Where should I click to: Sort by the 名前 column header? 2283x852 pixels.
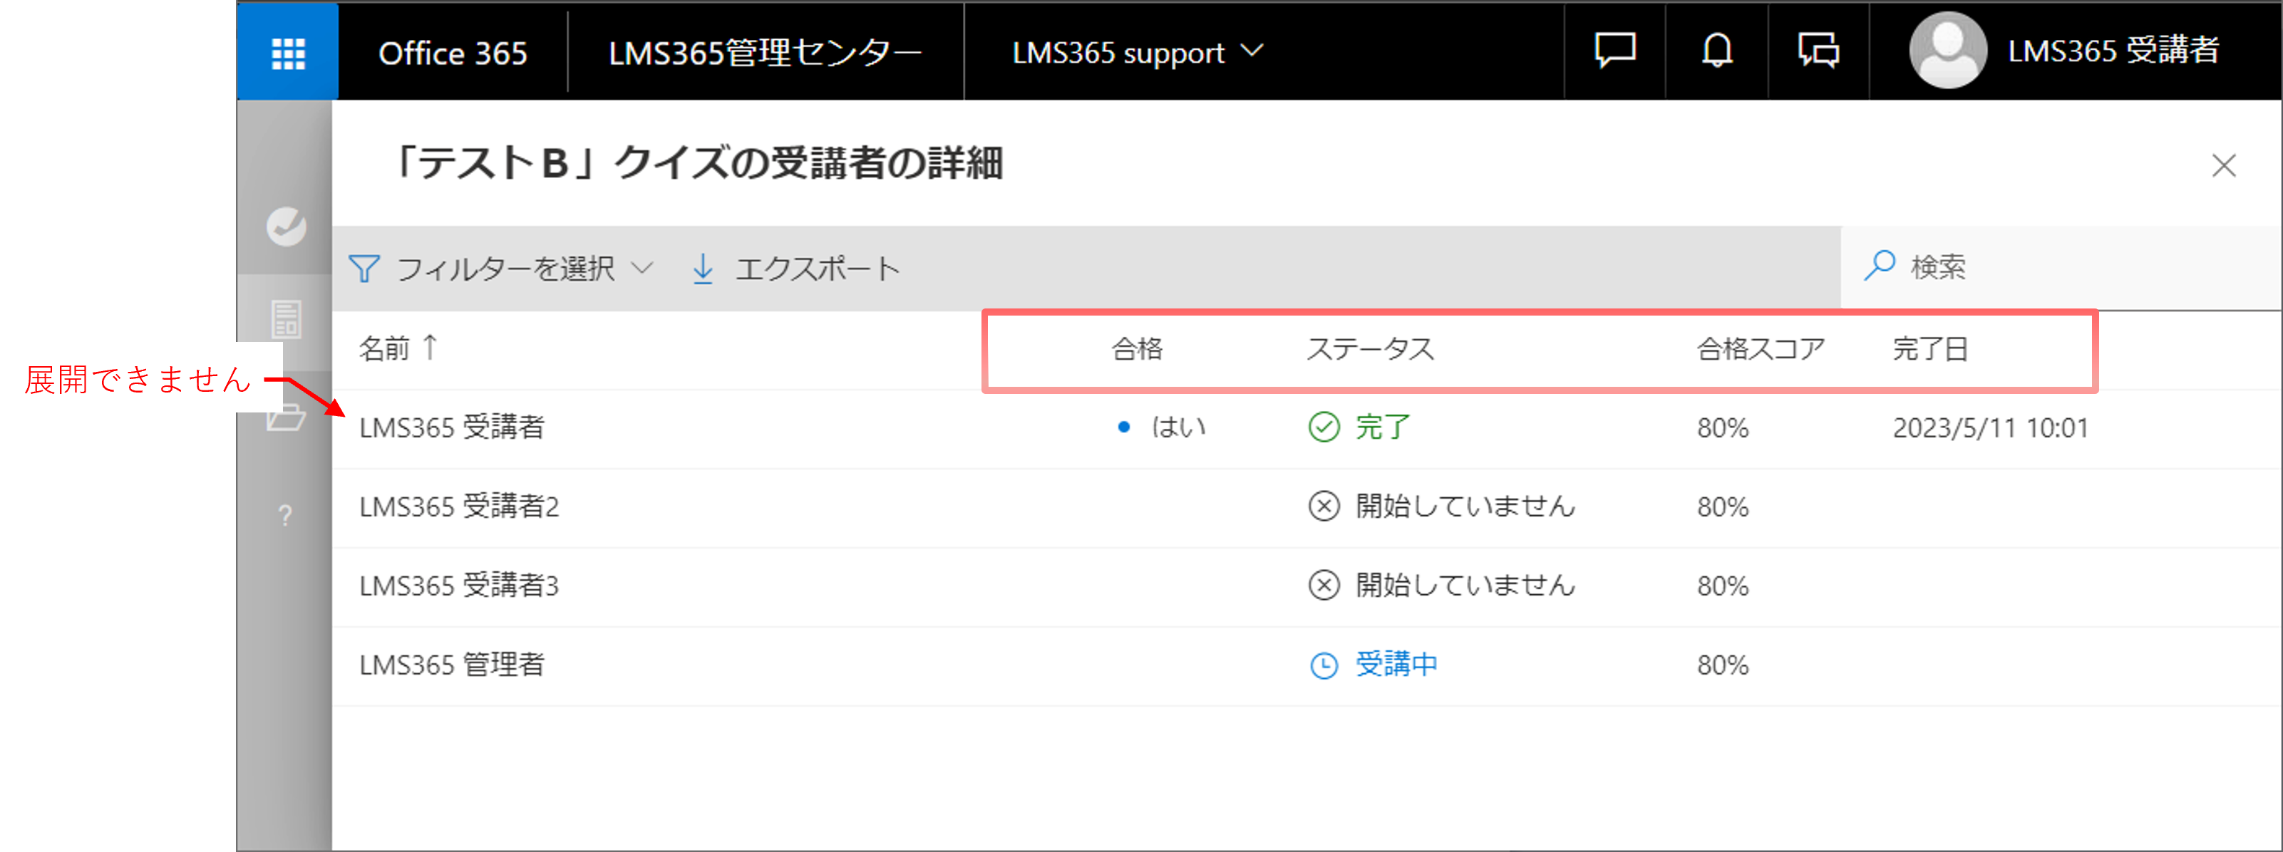coord(385,348)
